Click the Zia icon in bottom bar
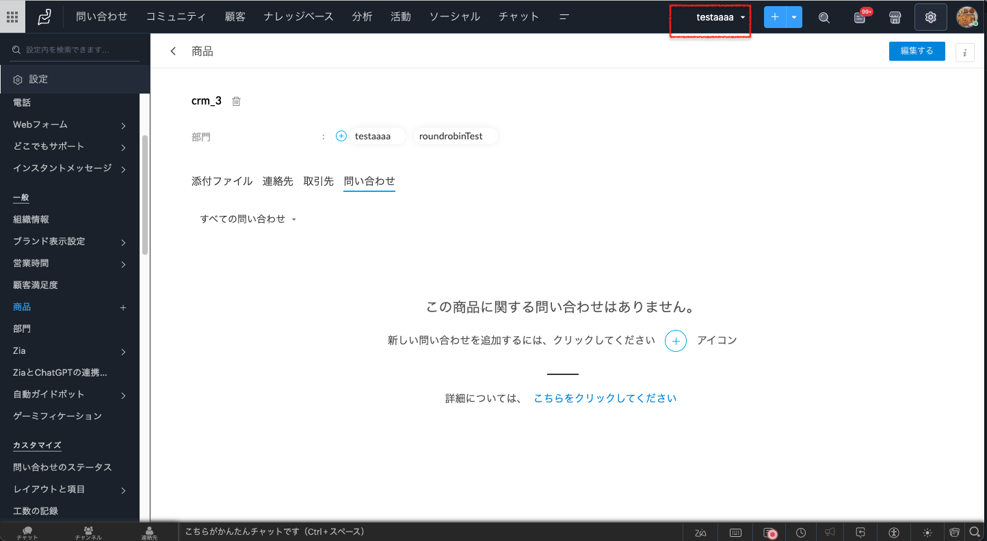 700,533
